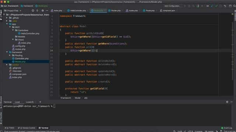Viewport: 236px width, 132px height.
Task: Click the 4 spaces indent setting in status bar
Action: [198, 131]
